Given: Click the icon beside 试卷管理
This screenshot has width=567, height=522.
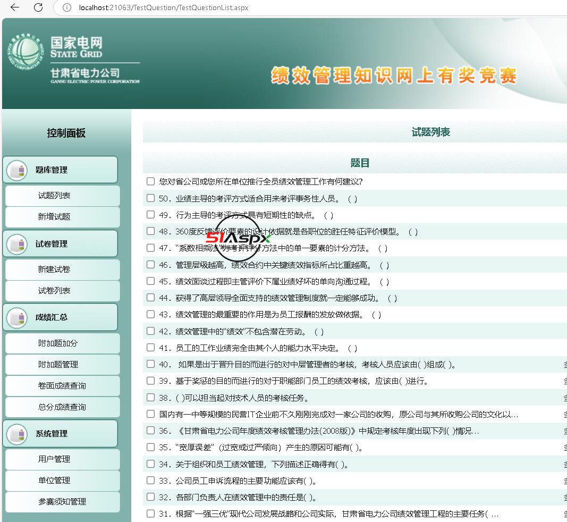Looking at the screenshot, I should tap(17, 244).
